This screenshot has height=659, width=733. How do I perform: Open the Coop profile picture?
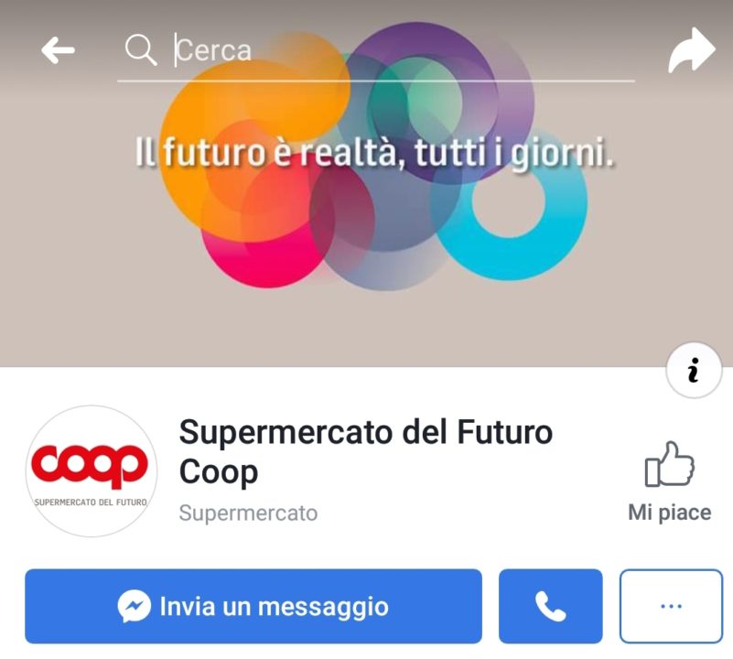(92, 471)
